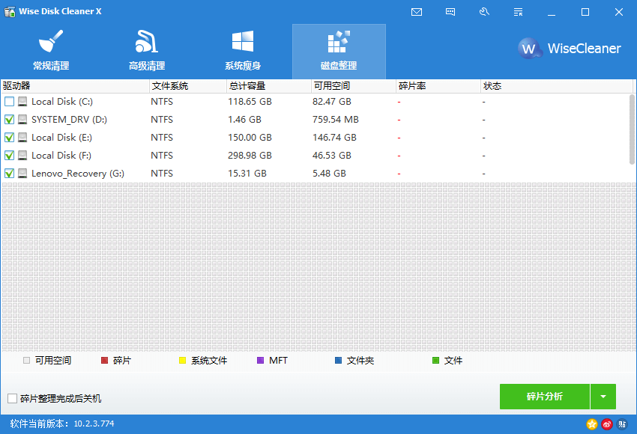Click the drive icon for SYSTEM_DRV (D:)
Image resolution: width=637 pixels, height=434 pixels.
click(x=22, y=119)
